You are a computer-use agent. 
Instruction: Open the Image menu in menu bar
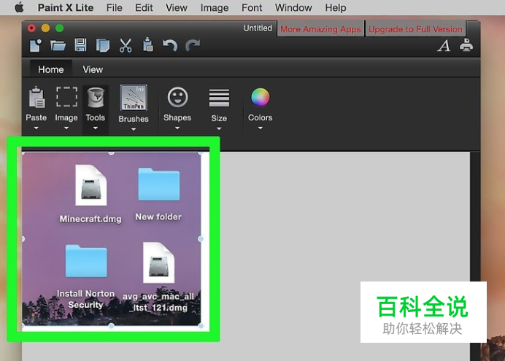(x=215, y=8)
